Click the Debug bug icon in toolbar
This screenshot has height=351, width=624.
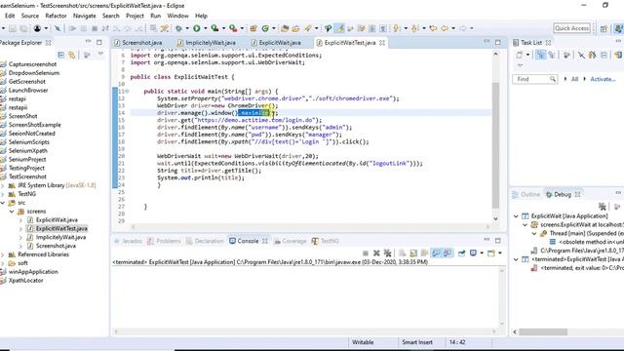tap(179, 28)
